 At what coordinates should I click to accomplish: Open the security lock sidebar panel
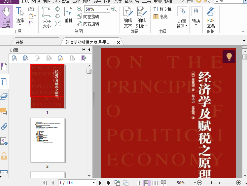click(x=4, y=156)
